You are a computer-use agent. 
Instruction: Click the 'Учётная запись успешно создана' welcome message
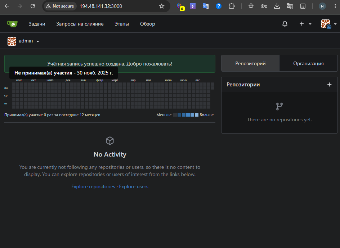pos(110,64)
